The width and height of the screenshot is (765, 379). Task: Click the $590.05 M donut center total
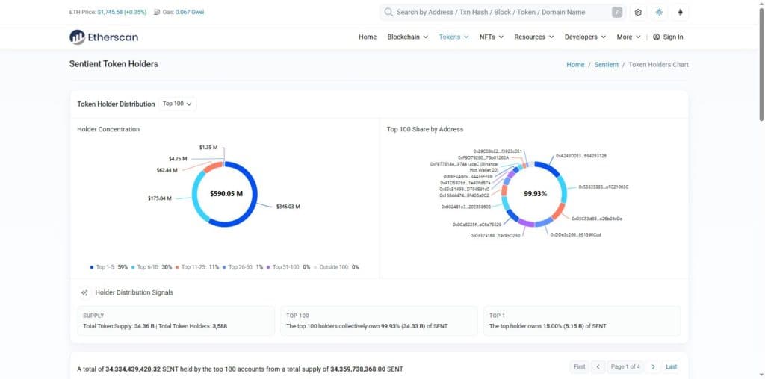[x=226, y=194]
